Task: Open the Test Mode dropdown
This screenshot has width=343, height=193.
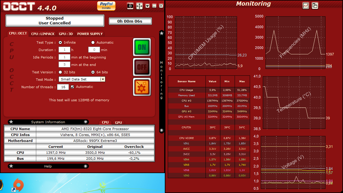Action: 82,79
